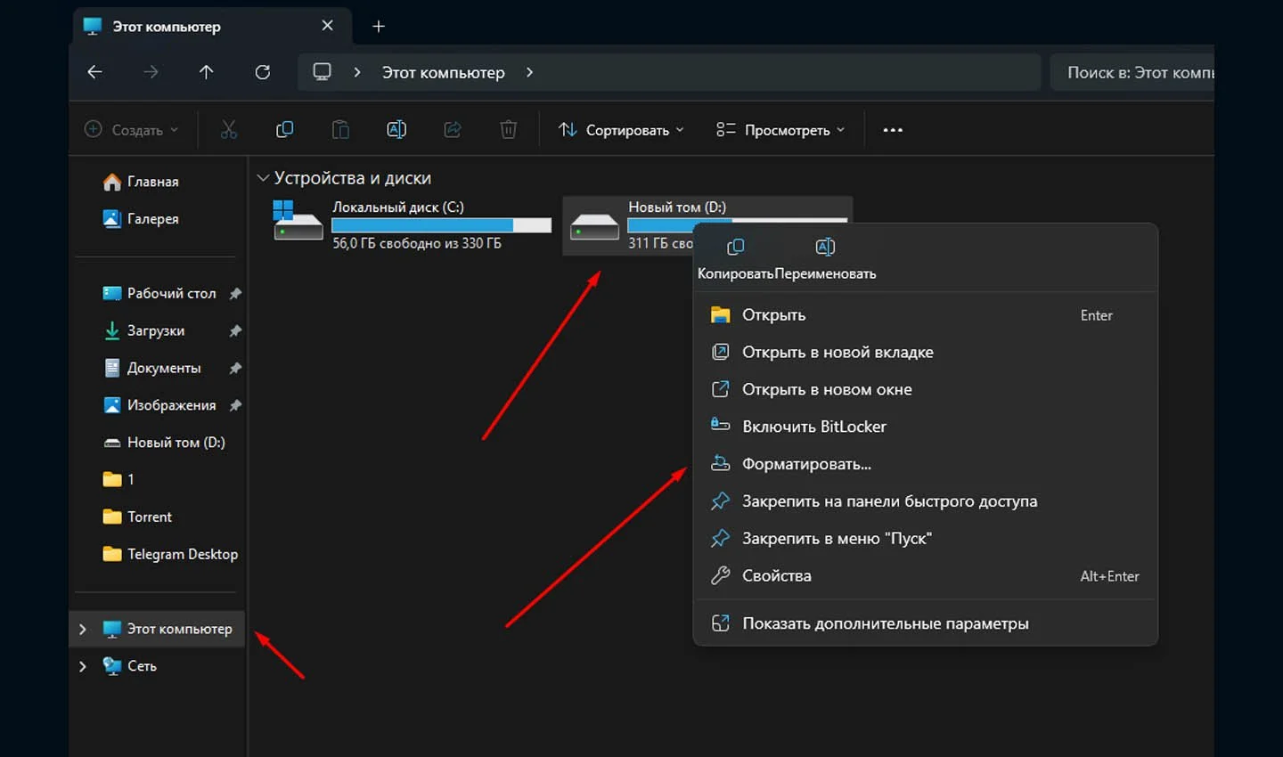1283x757 pixels.
Task: Click the Локальный диск (C:) label
Action: [x=398, y=207]
